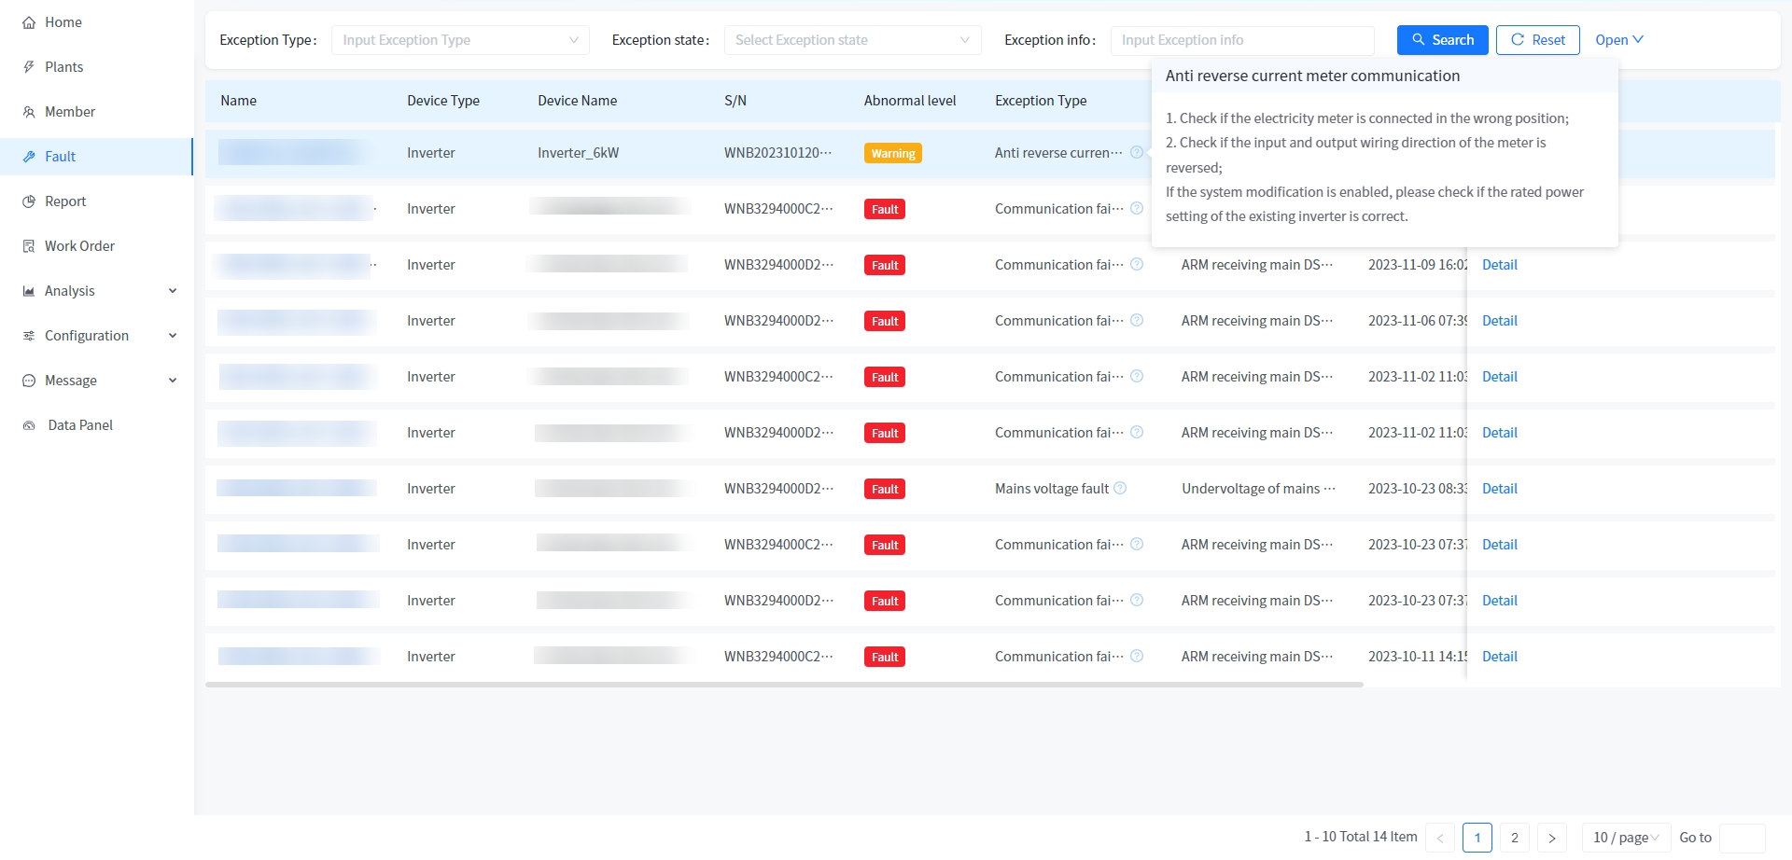
Task: Open the Report page icon
Action: pos(29,201)
